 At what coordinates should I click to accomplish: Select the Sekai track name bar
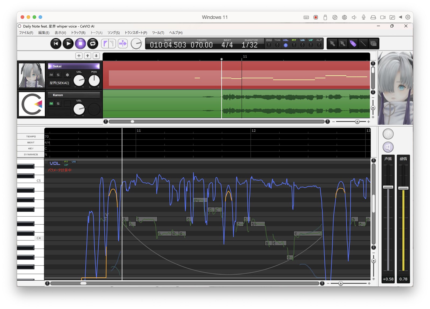pyautogui.click(x=74, y=66)
